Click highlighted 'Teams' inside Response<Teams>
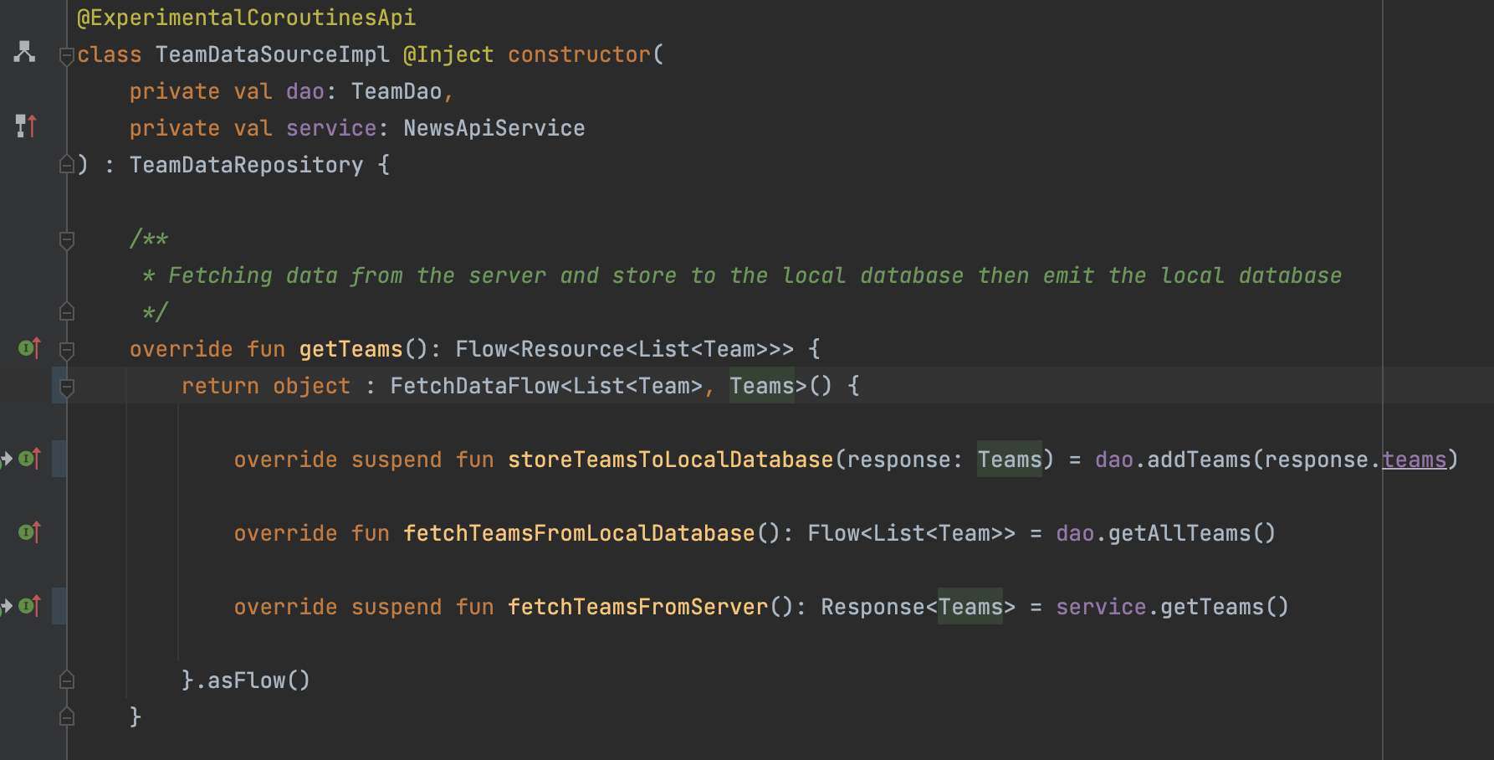 pos(970,607)
